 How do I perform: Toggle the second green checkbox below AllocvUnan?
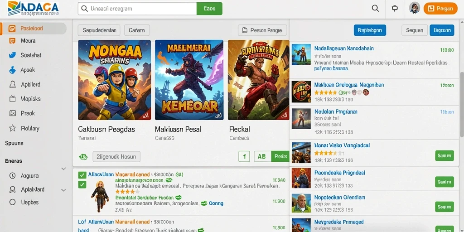[x=82, y=185]
